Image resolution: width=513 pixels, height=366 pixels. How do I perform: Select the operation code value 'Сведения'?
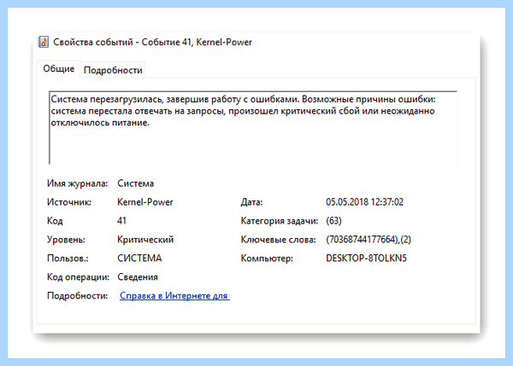(138, 277)
